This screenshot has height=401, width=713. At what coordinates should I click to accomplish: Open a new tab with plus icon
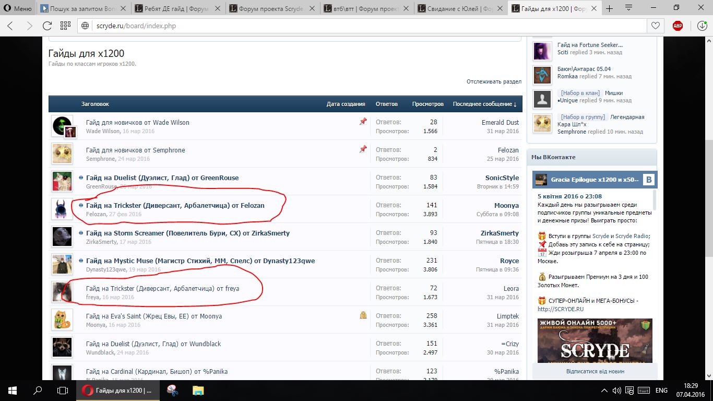point(609,8)
